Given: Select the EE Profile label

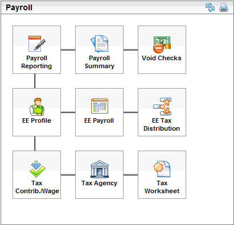Looking at the screenshot, I should 36,120.
